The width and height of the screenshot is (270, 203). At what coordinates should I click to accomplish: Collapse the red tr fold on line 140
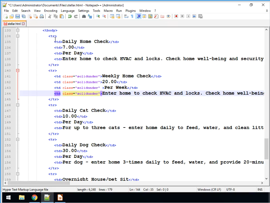coord(18,71)
